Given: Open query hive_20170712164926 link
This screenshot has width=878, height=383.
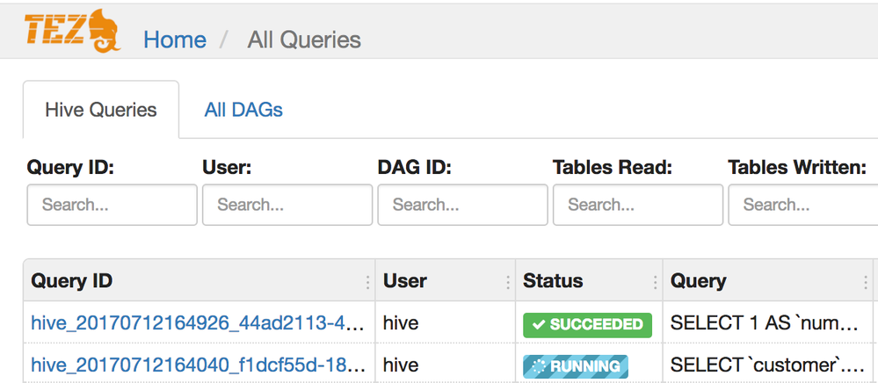Looking at the screenshot, I should [197, 324].
